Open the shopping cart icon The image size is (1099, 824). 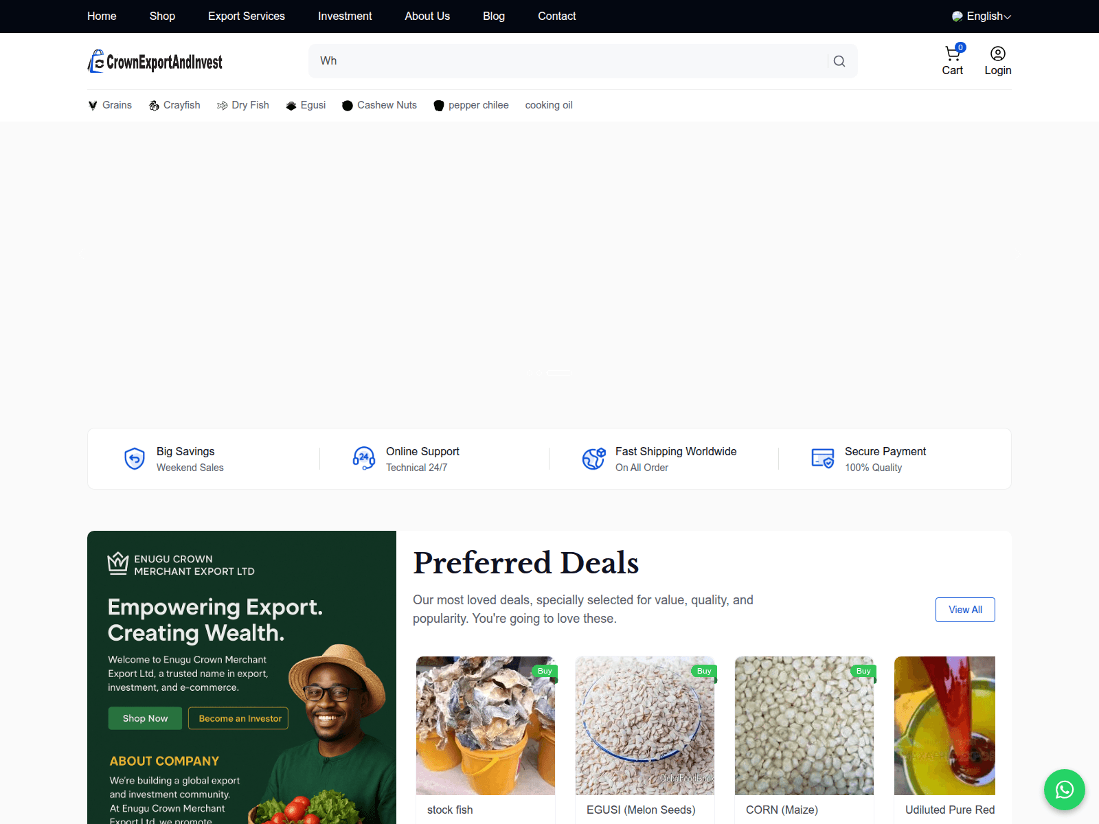[952, 54]
